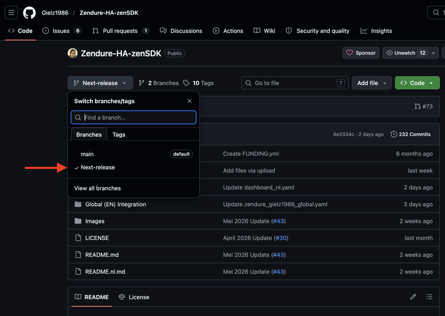Click the repository owner avatar

73,53
